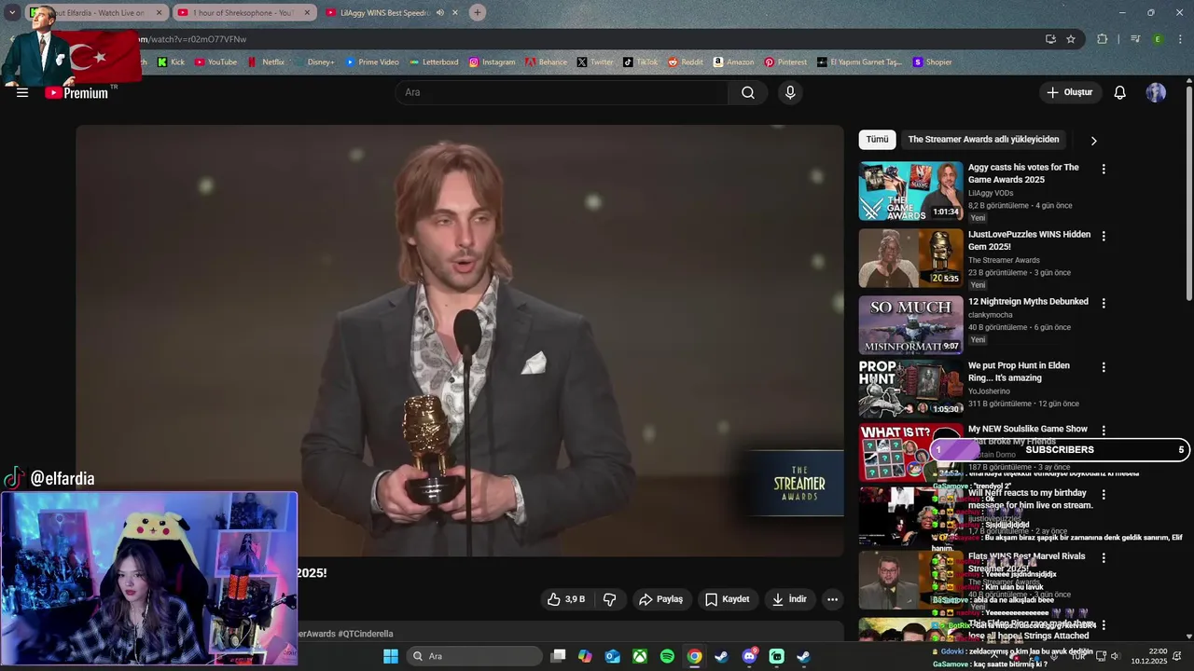Image resolution: width=1194 pixels, height=671 pixels.
Task: Open Outlook from the taskbar
Action: [x=613, y=656]
